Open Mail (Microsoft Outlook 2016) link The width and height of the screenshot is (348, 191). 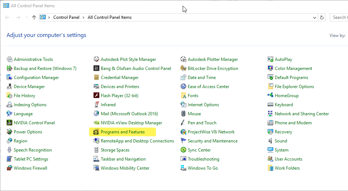click(x=129, y=113)
